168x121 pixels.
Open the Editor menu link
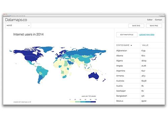pos(150,20)
